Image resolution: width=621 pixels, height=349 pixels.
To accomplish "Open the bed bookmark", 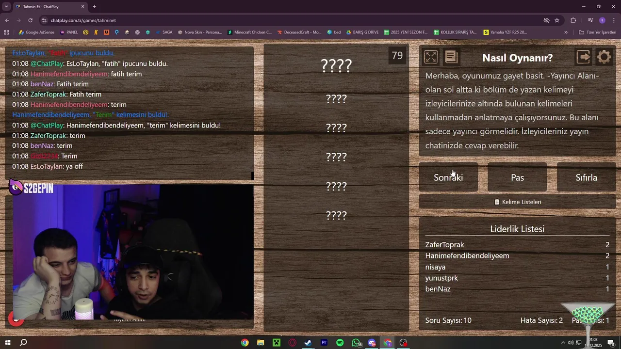I will coord(334,32).
